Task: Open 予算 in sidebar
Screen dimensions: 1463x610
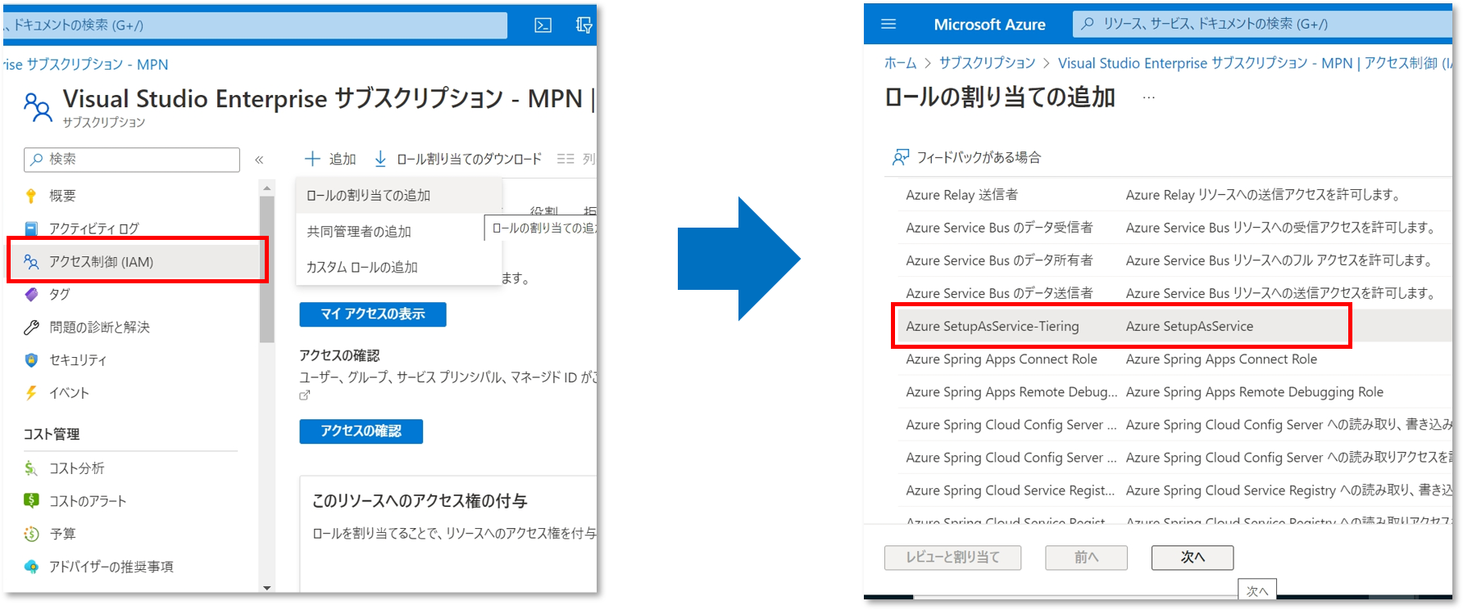Action: (62, 534)
